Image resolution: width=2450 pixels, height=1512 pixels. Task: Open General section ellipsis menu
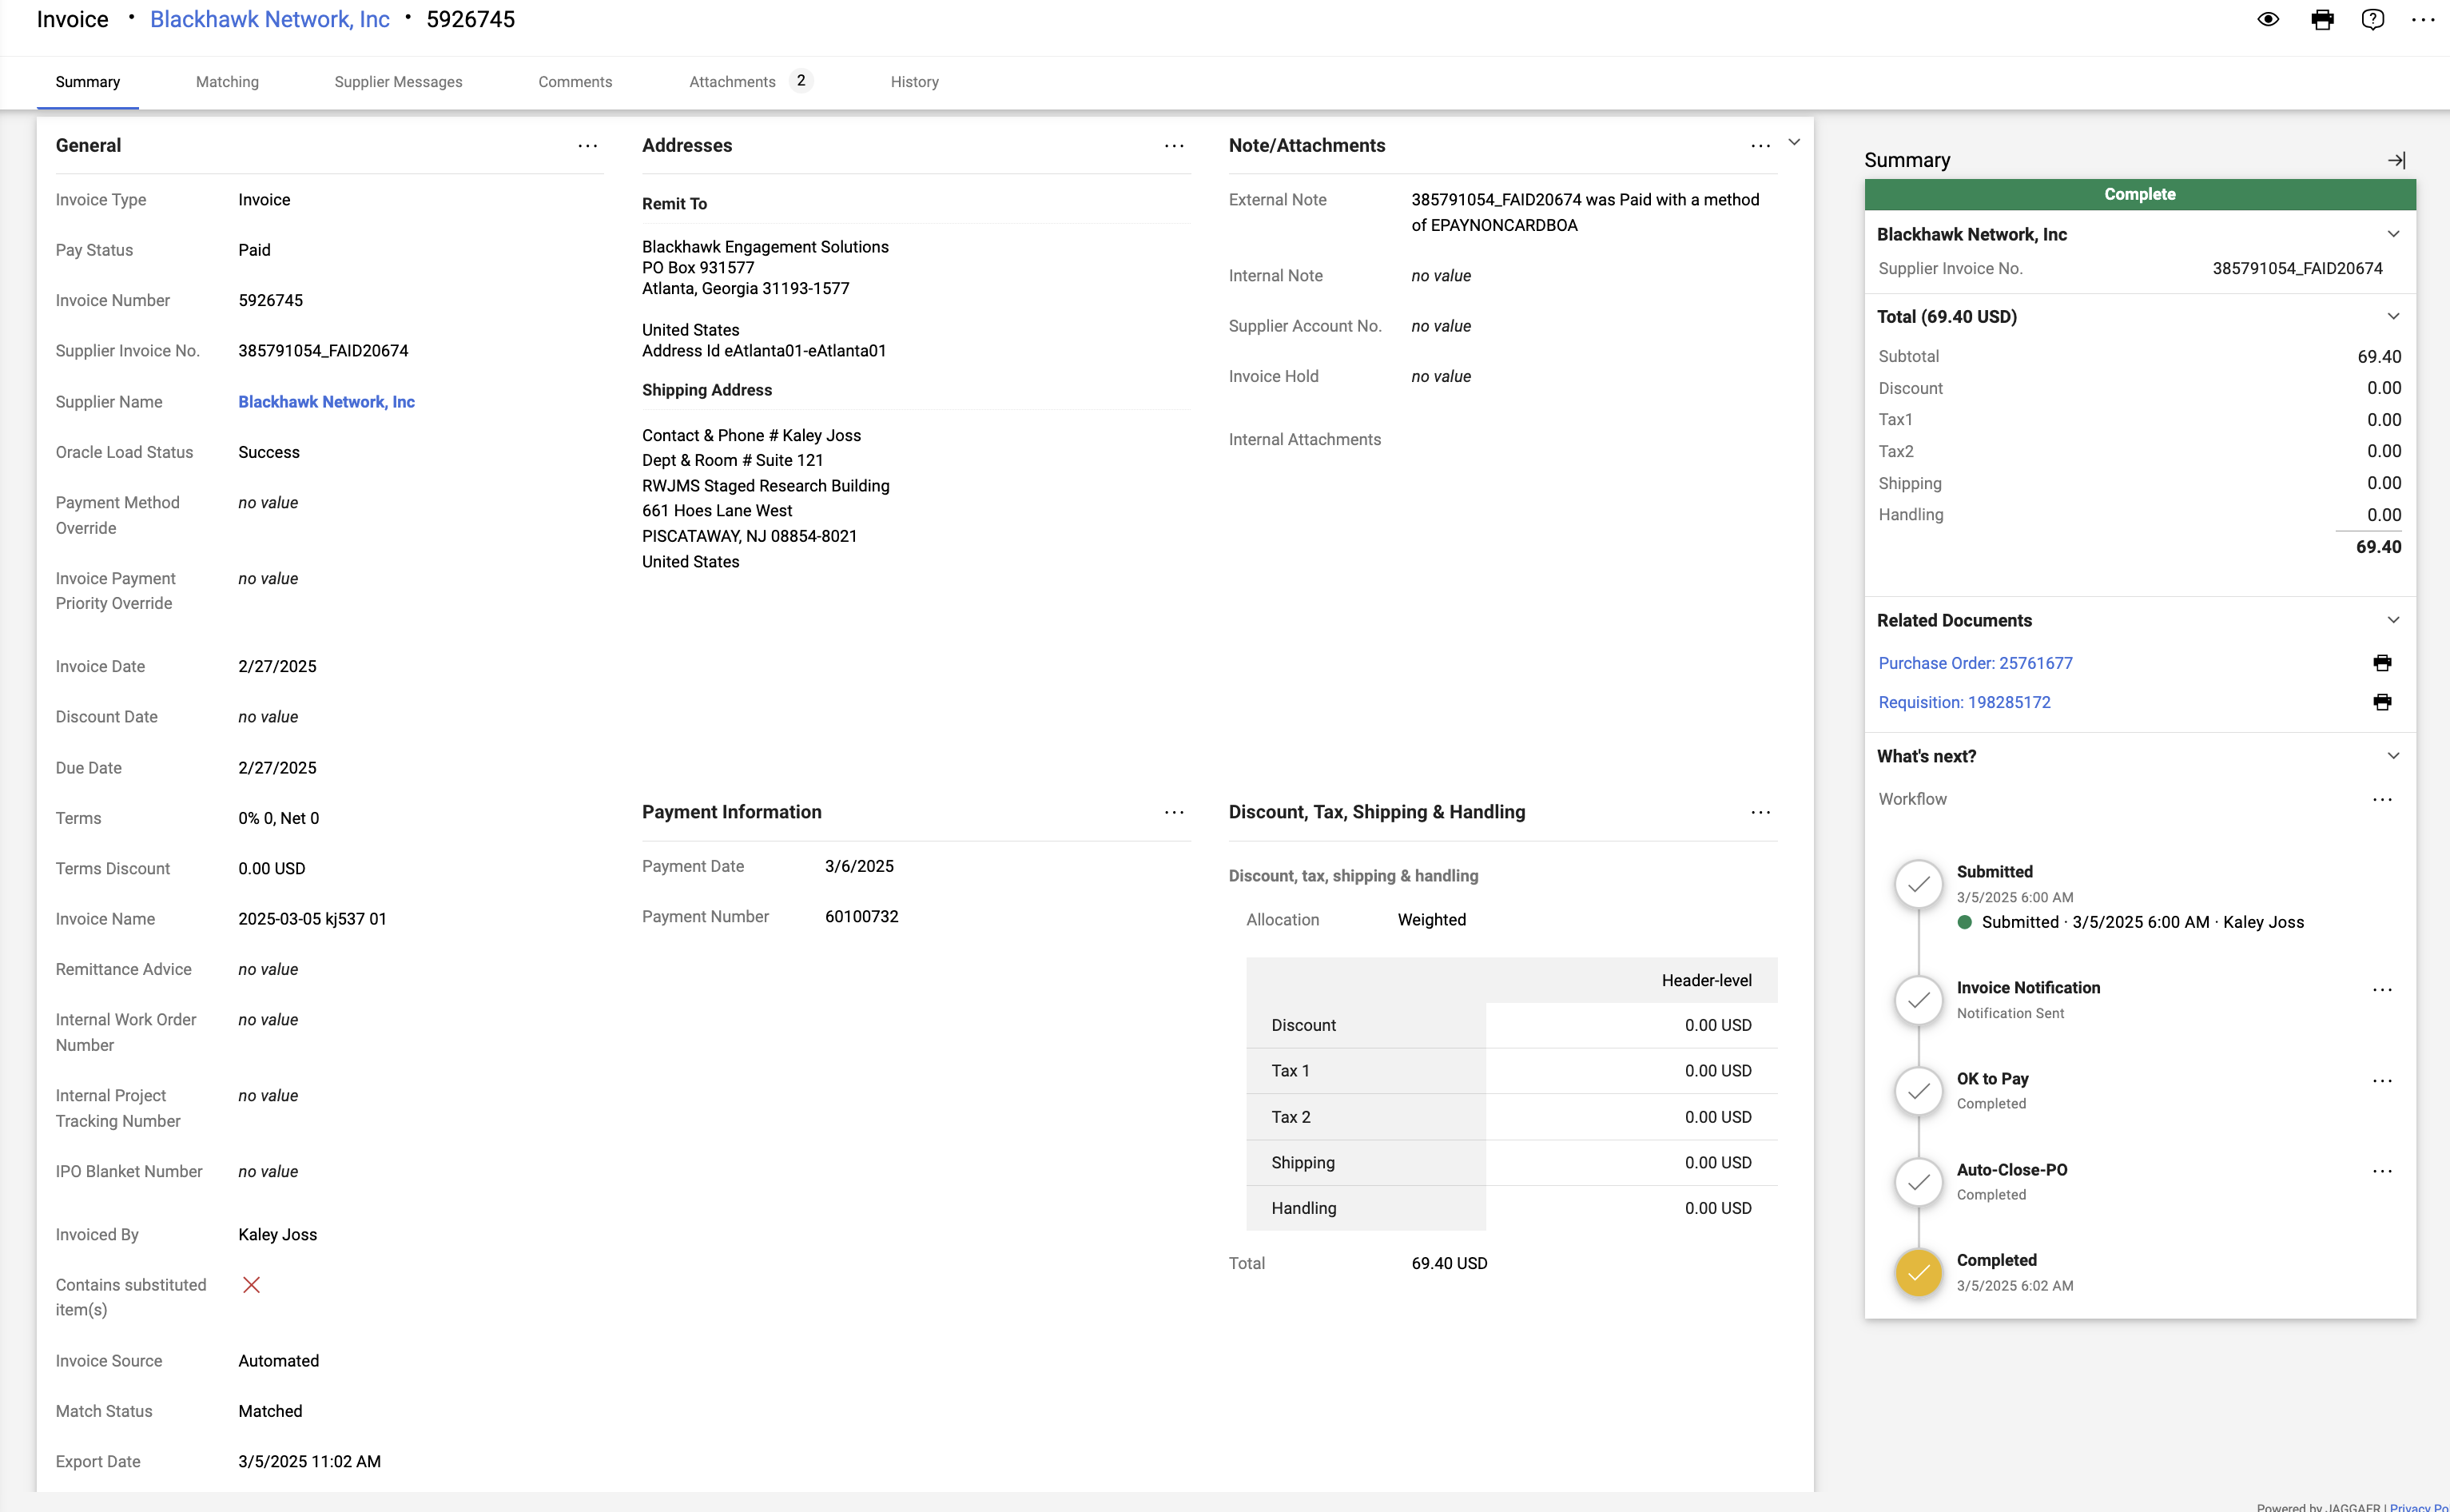[x=588, y=146]
